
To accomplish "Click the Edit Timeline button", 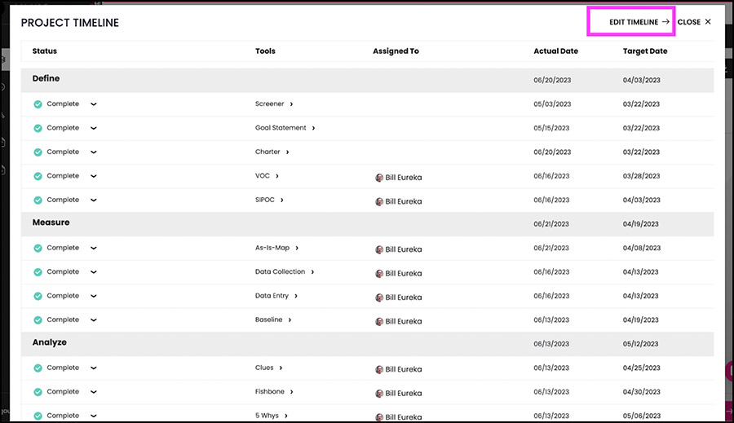I will tap(639, 22).
